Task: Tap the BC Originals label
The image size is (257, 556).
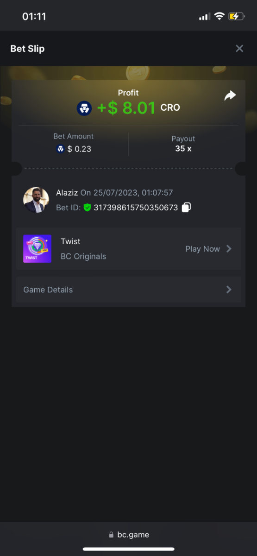Action: (83, 256)
